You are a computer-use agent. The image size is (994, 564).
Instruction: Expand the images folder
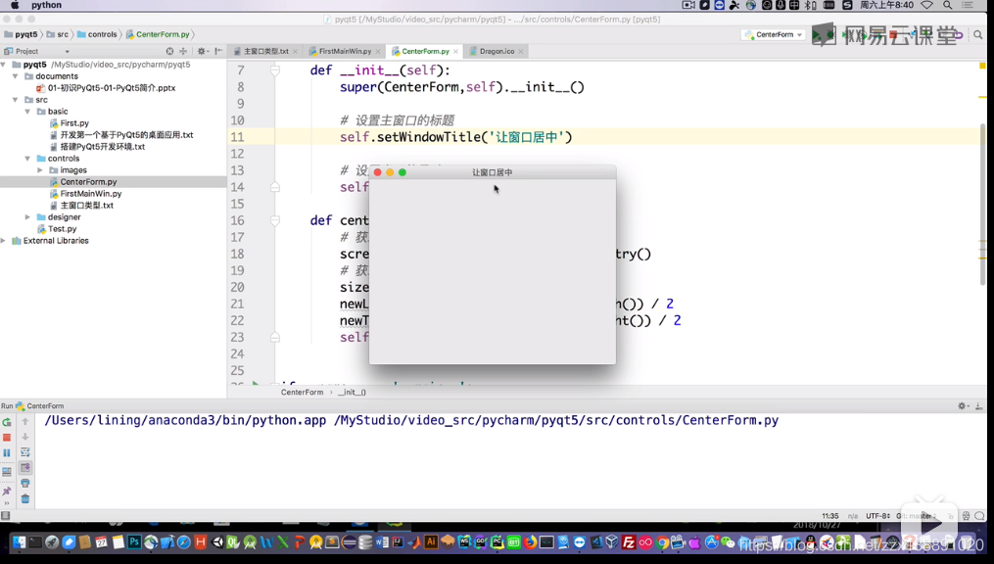39,169
